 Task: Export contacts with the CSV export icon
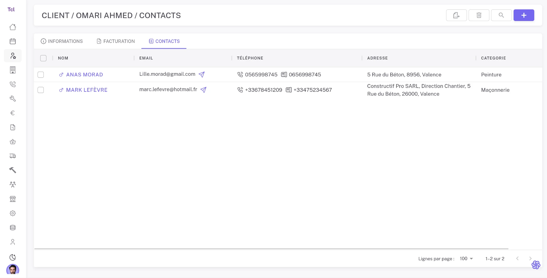[456, 15]
